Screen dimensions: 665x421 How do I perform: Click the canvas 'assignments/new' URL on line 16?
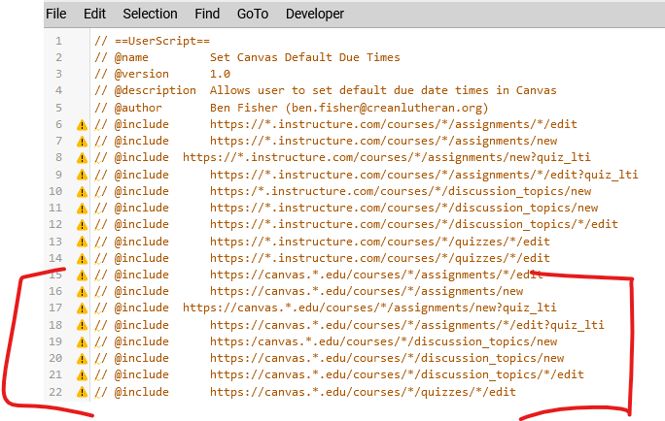click(x=367, y=291)
